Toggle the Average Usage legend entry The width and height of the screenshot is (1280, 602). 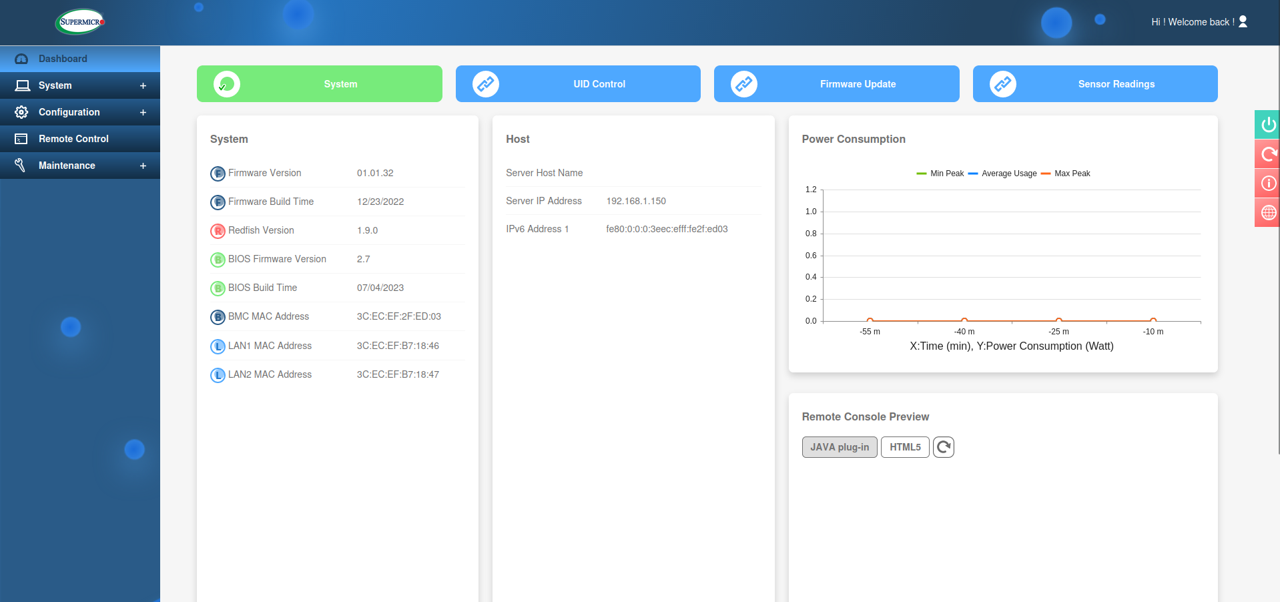click(x=1002, y=174)
